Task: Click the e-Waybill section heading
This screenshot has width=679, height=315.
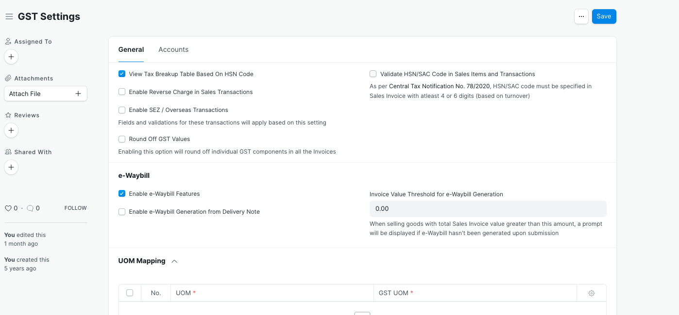Action: (x=134, y=175)
